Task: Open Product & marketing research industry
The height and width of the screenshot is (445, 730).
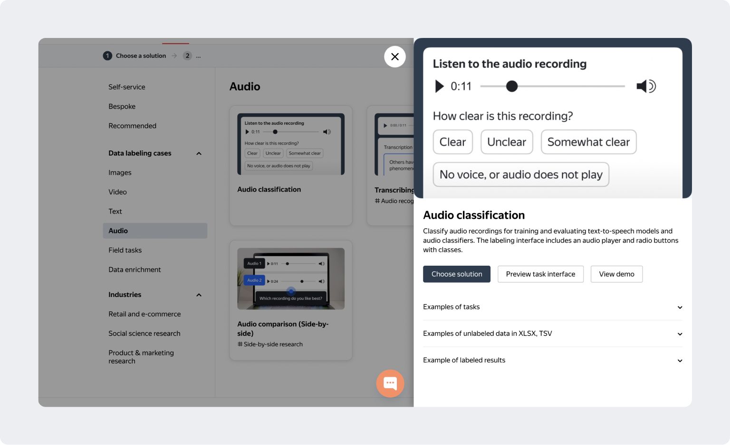Action: (141, 357)
